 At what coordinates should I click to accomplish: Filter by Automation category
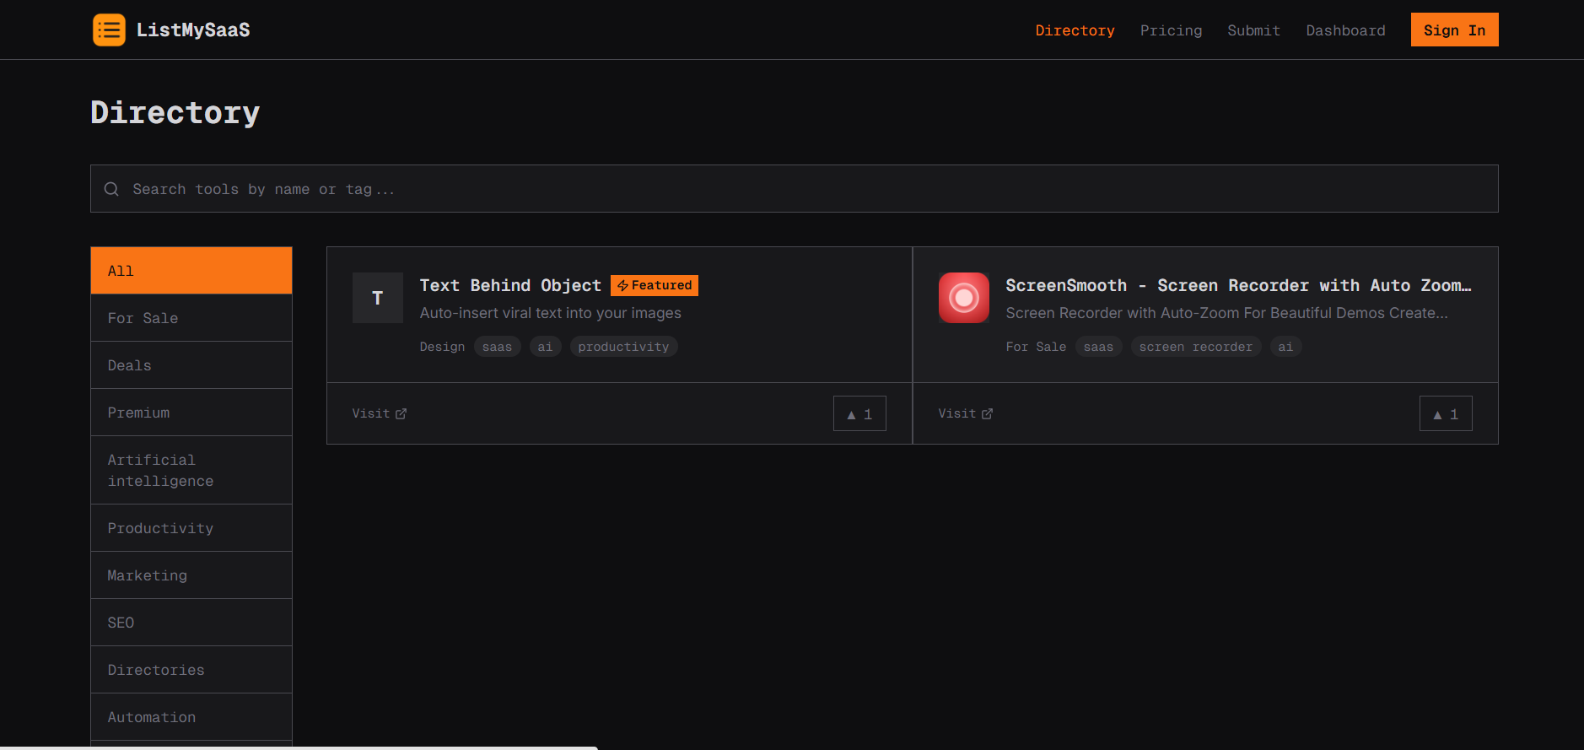point(191,717)
